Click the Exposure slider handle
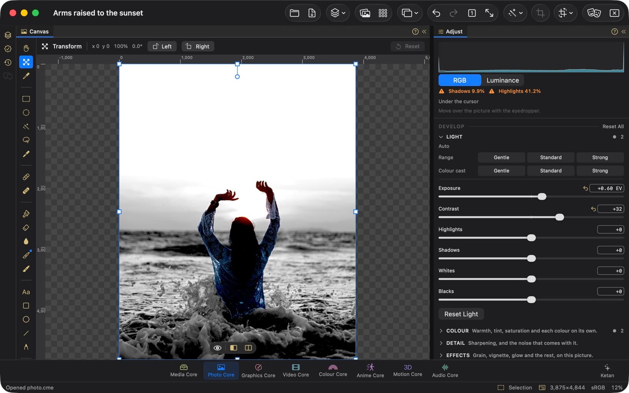Screen dimensions: 629x393 (x=542, y=196)
